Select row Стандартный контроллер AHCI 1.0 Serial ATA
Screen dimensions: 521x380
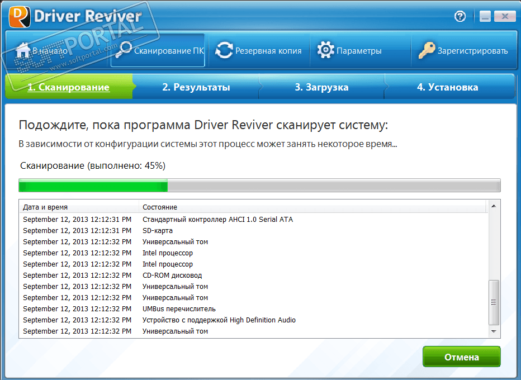254,219
